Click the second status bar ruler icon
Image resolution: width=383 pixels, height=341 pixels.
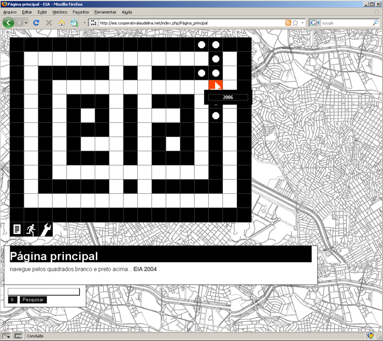click(18, 336)
